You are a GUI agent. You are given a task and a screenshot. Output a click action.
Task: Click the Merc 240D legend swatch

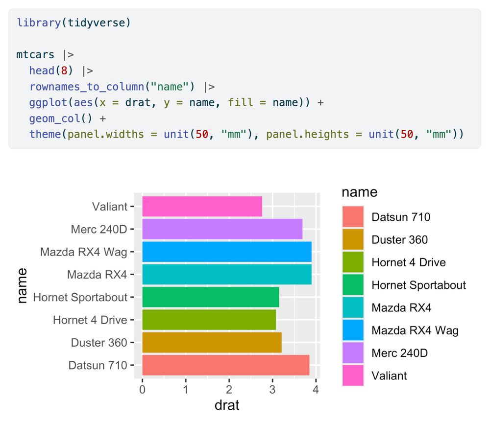point(353,353)
